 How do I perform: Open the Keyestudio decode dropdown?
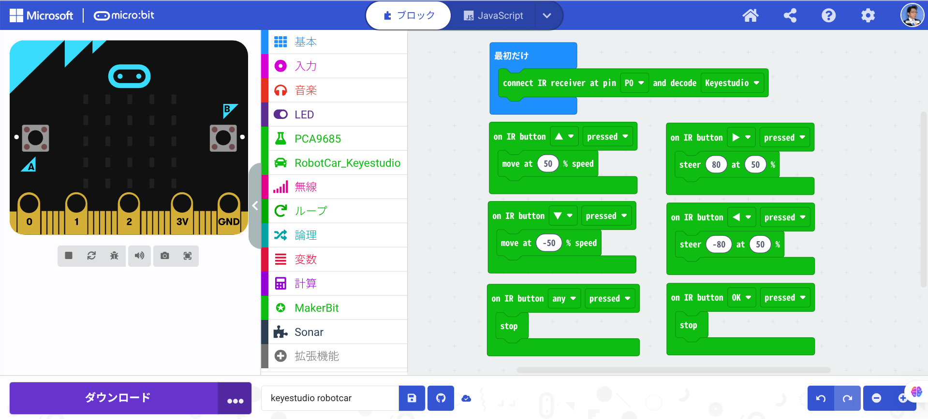click(x=732, y=83)
